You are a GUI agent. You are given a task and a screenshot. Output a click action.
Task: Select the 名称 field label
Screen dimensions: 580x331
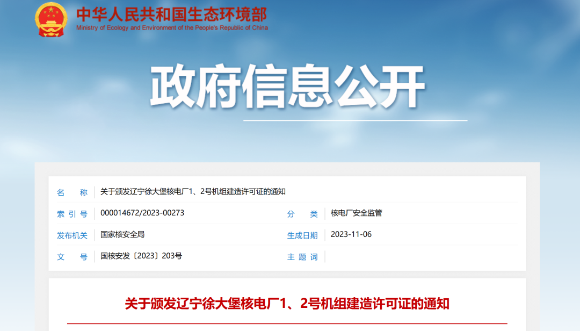coord(72,192)
